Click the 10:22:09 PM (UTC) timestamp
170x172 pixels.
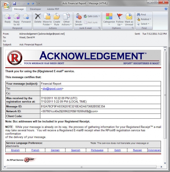(x=59, y=98)
